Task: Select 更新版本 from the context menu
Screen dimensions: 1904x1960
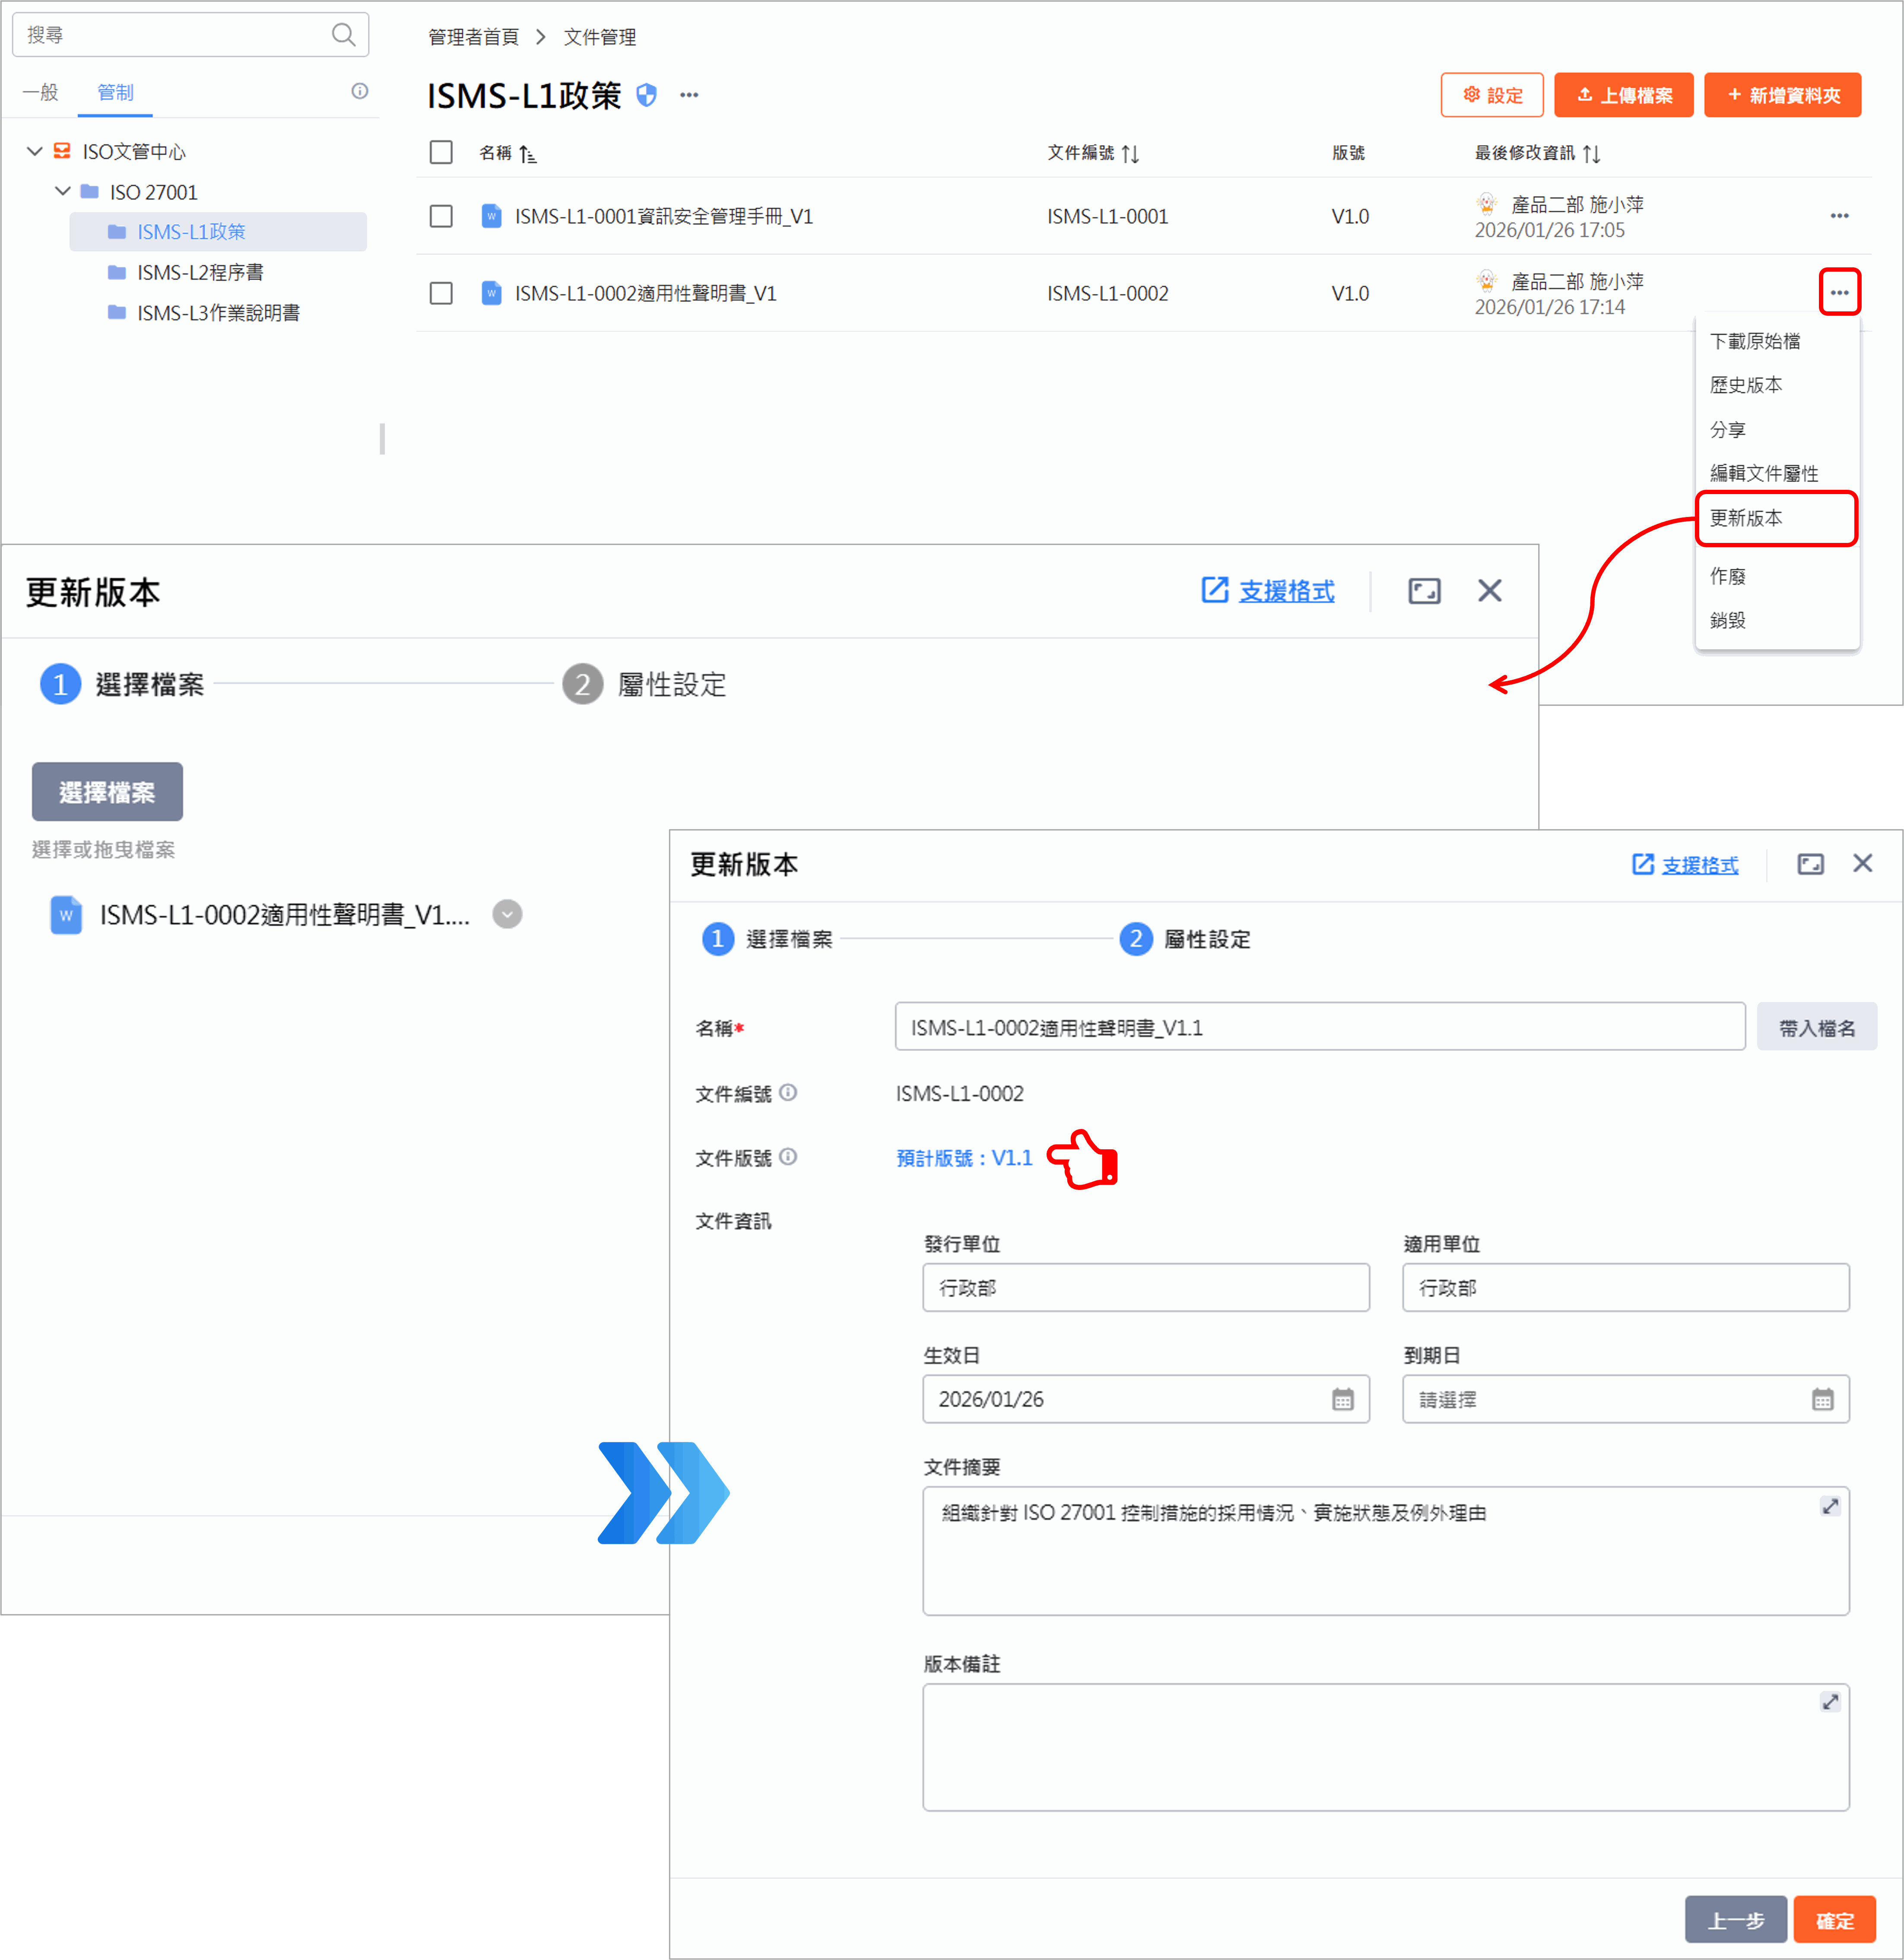Action: (1746, 518)
